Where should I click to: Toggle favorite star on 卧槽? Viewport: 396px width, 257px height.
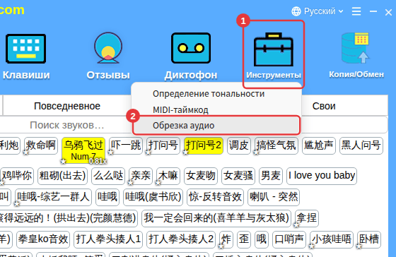click(x=359, y=246)
